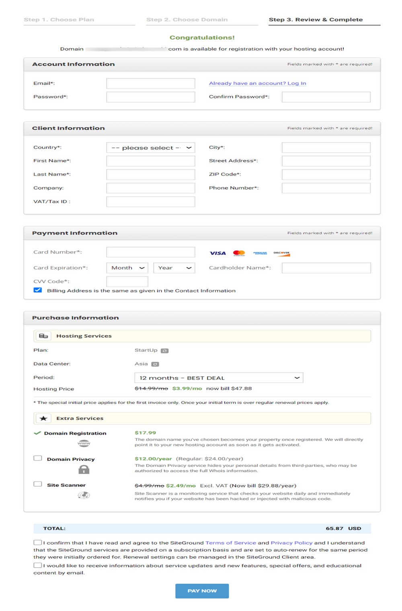The width and height of the screenshot is (402, 611).
Task: Click the change data center icon next to Asia
Action: [x=155, y=364]
